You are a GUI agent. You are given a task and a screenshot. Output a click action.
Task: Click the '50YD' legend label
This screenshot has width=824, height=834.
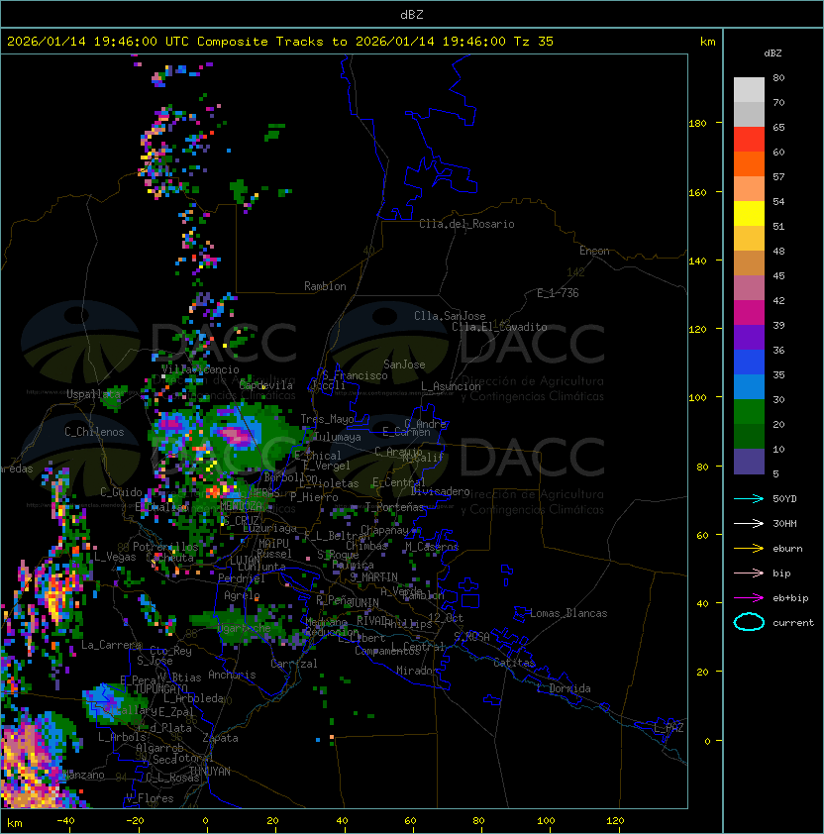coord(784,499)
